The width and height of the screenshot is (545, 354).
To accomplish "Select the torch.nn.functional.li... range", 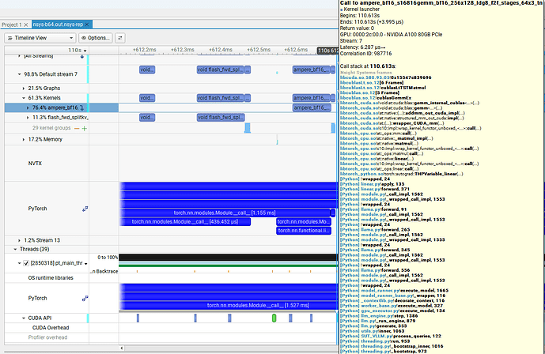I will (x=304, y=231).
